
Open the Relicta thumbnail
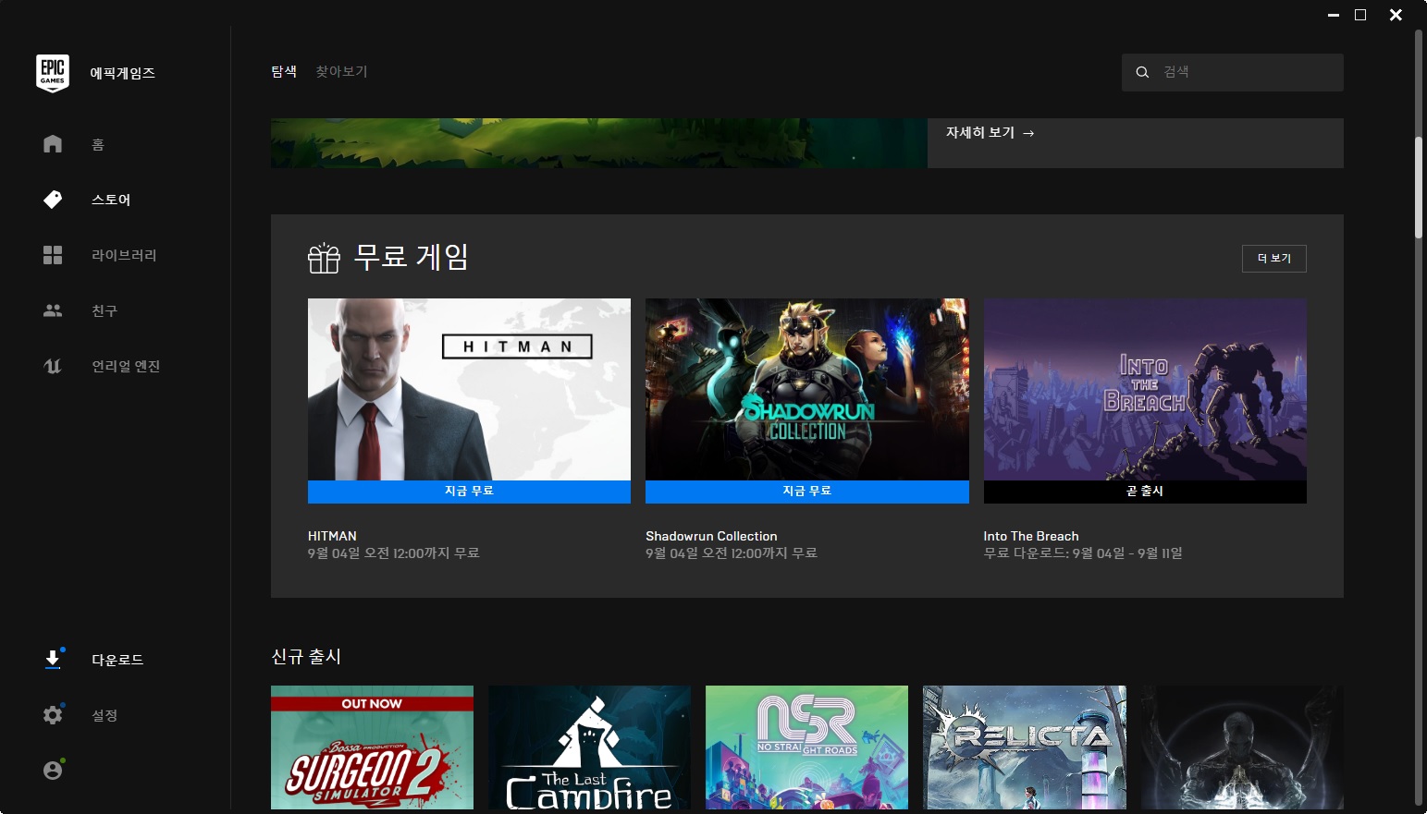coord(1025,747)
